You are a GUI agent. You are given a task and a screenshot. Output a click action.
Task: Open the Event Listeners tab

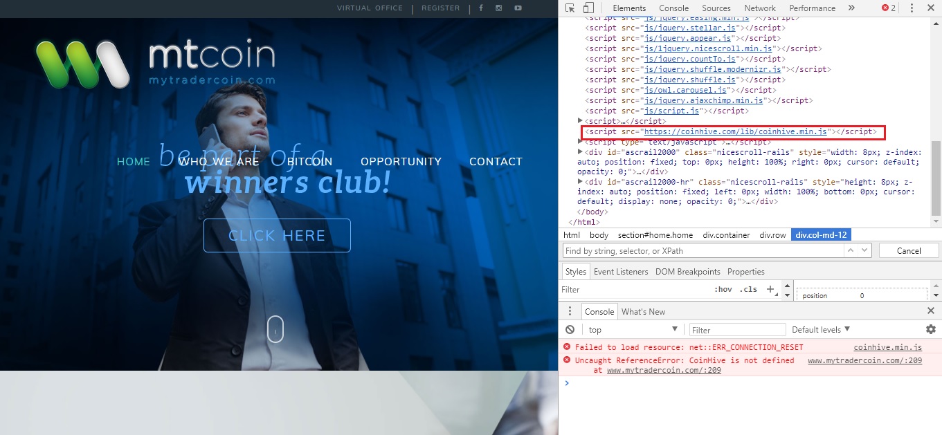click(x=621, y=272)
